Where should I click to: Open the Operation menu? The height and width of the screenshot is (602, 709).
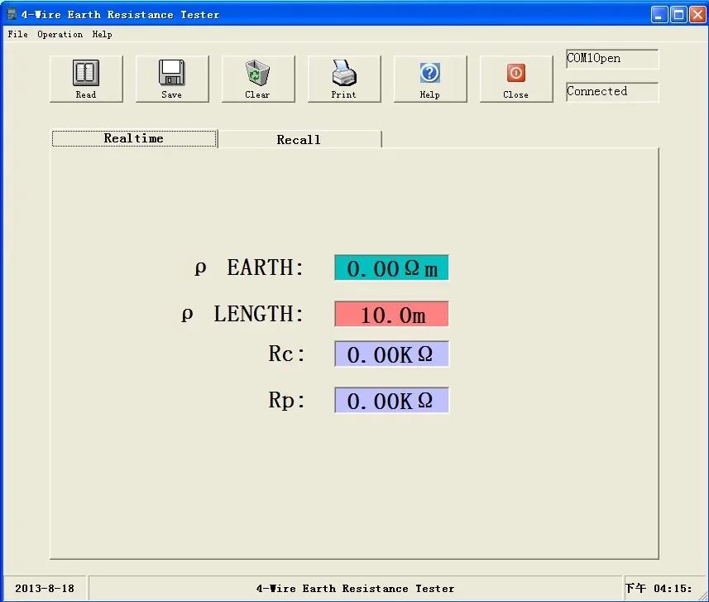point(60,35)
